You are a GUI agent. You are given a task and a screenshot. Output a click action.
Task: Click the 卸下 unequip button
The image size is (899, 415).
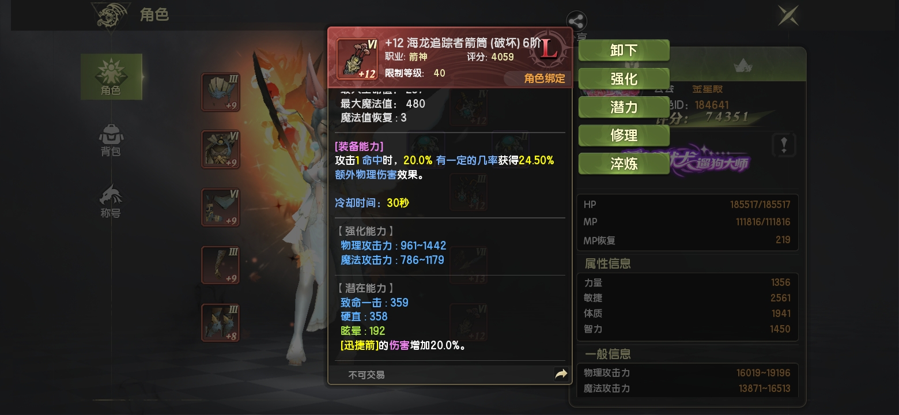coord(624,50)
